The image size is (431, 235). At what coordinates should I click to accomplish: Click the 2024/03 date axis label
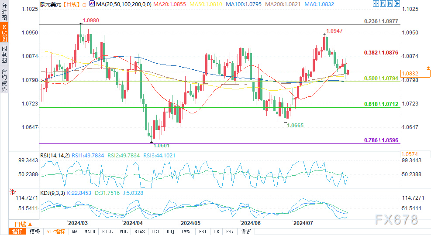point(78,223)
